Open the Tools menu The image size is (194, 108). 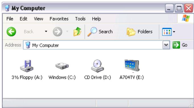pos(80,19)
